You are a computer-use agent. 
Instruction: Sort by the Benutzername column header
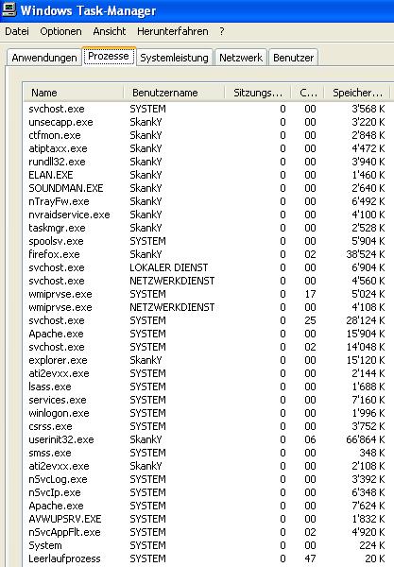(174, 93)
